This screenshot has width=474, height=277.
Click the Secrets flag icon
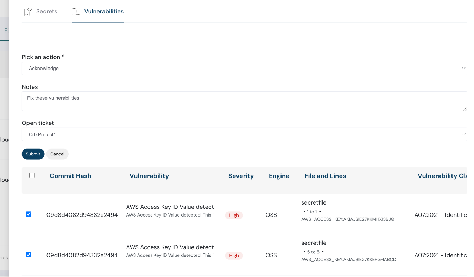pos(28,12)
